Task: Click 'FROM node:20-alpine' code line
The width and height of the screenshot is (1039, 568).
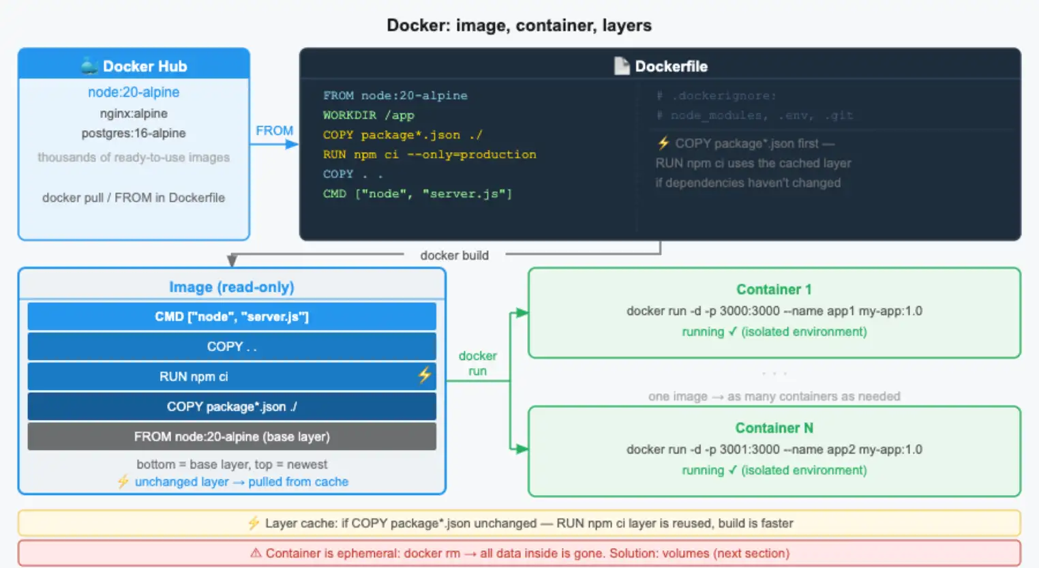Action: (x=395, y=95)
